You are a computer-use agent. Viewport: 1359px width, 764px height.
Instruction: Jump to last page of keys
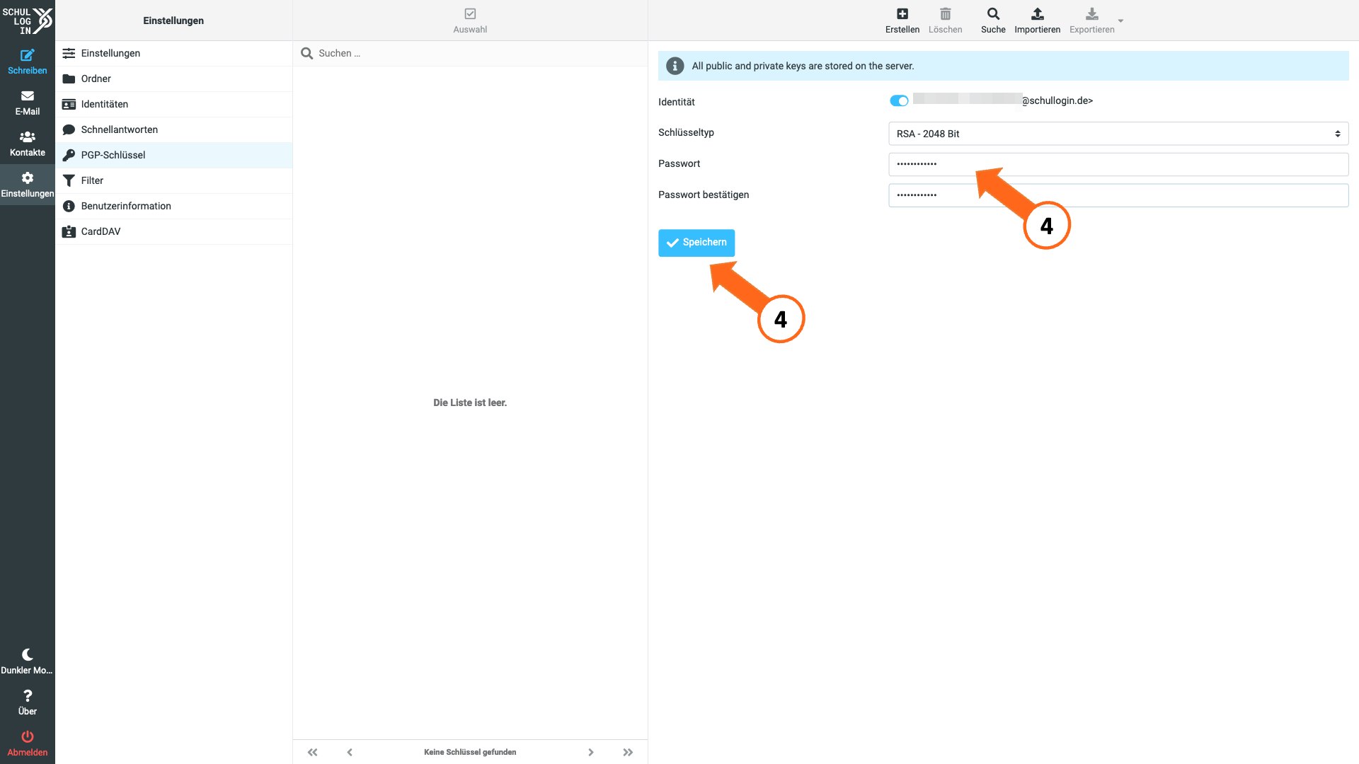(628, 752)
